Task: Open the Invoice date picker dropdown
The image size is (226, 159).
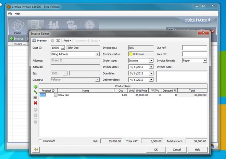Action: [x=151, y=67]
